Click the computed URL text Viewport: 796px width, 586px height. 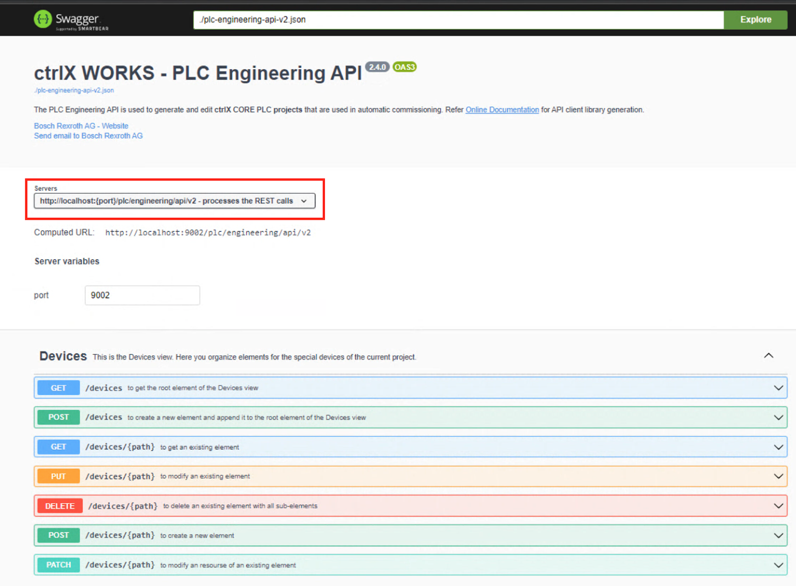(x=208, y=233)
